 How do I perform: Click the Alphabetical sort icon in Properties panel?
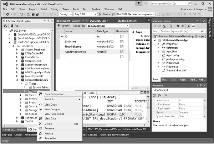coord(159,95)
